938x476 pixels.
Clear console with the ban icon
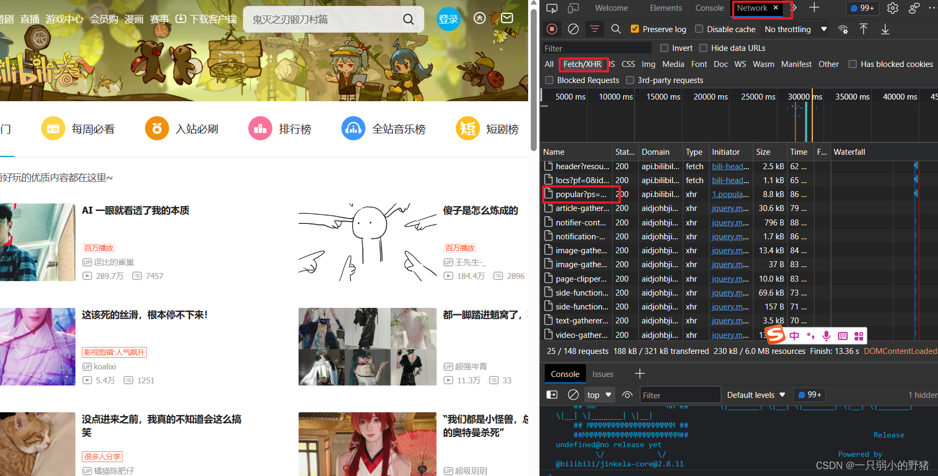point(573,395)
